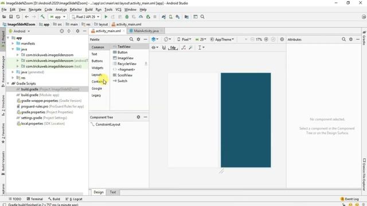Select the Layouts palette category
The width and height of the screenshot is (367, 206).
click(97, 75)
